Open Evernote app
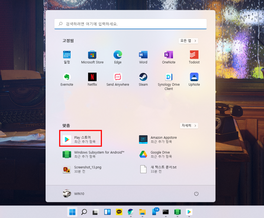 tap(67, 79)
